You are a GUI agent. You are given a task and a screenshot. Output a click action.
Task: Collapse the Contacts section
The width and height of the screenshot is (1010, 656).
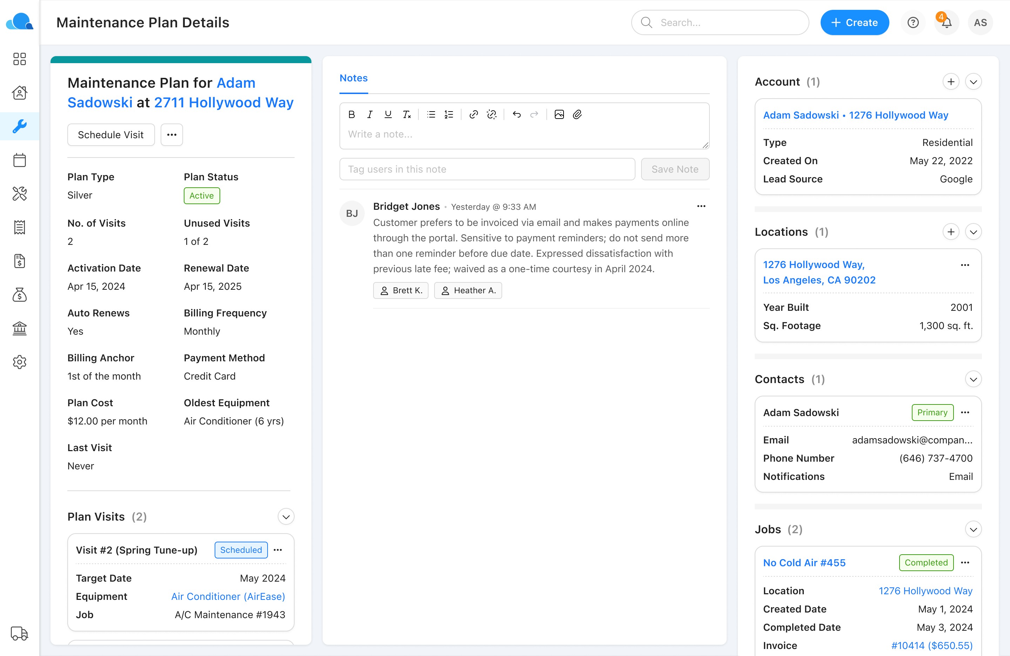coord(973,379)
